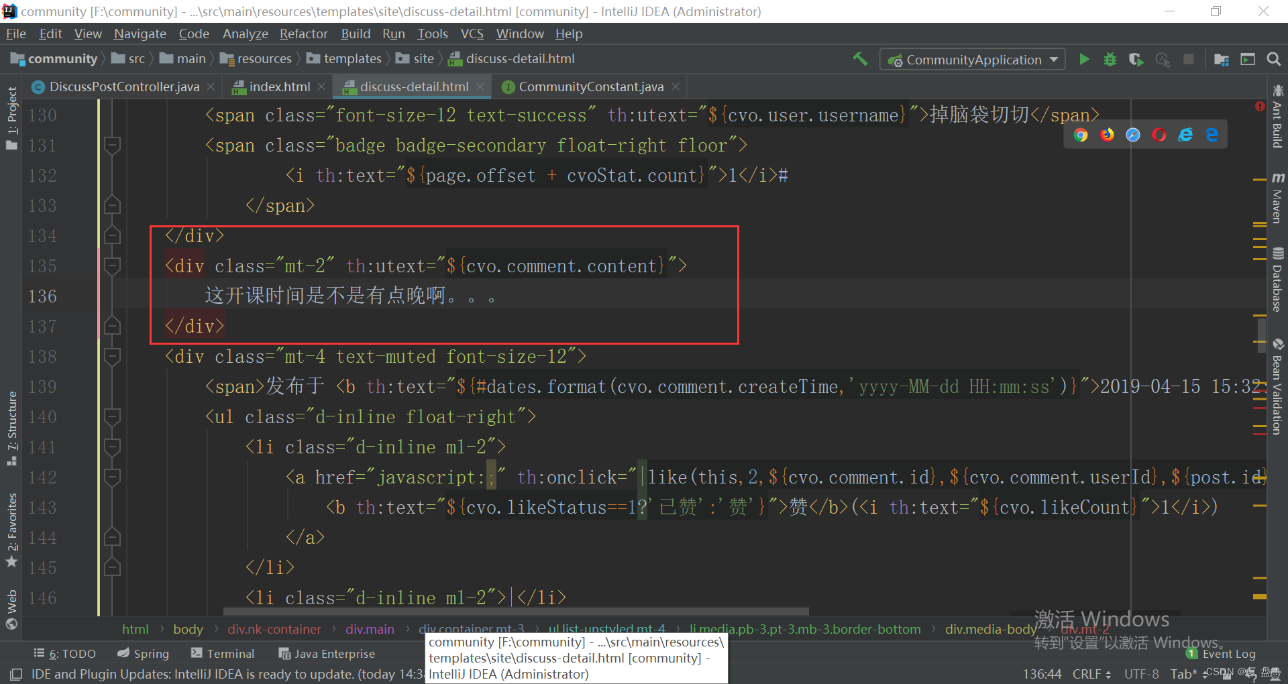
Task: Open the page in Safari
Action: tap(1133, 135)
